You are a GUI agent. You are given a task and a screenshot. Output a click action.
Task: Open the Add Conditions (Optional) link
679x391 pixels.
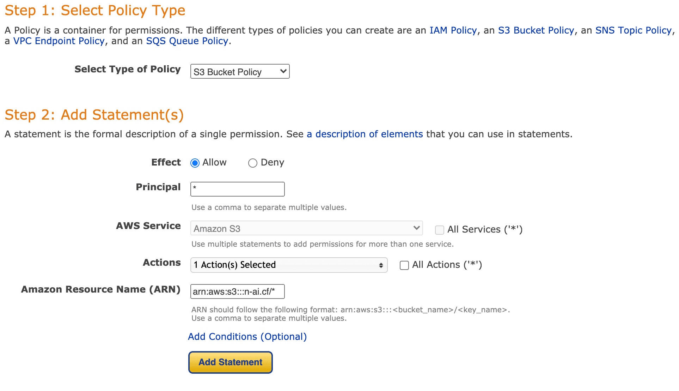(x=247, y=337)
